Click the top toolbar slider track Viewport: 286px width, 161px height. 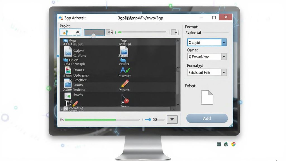(x=142, y=32)
